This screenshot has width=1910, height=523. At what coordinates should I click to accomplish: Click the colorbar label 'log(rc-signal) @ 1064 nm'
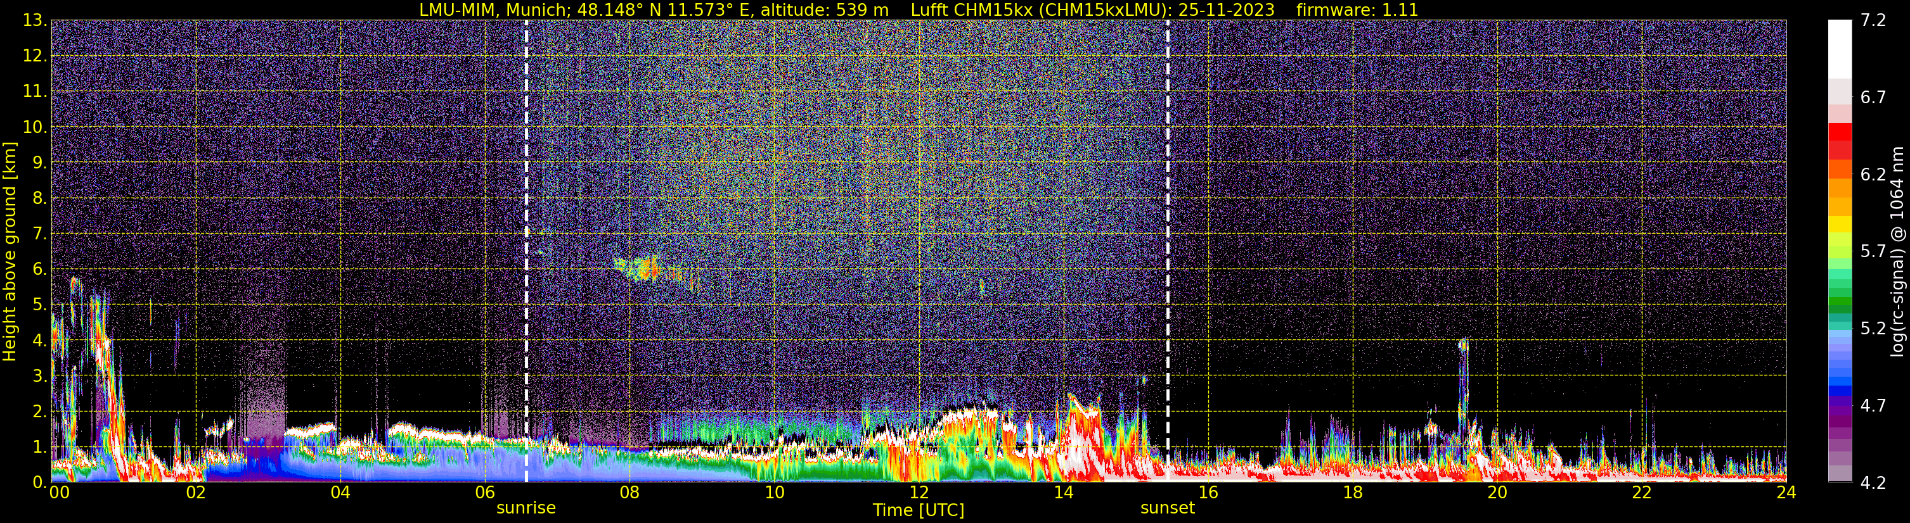tap(1897, 251)
